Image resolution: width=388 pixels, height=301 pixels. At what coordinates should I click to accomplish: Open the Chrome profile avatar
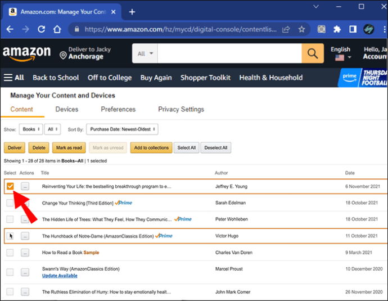tap(369, 29)
